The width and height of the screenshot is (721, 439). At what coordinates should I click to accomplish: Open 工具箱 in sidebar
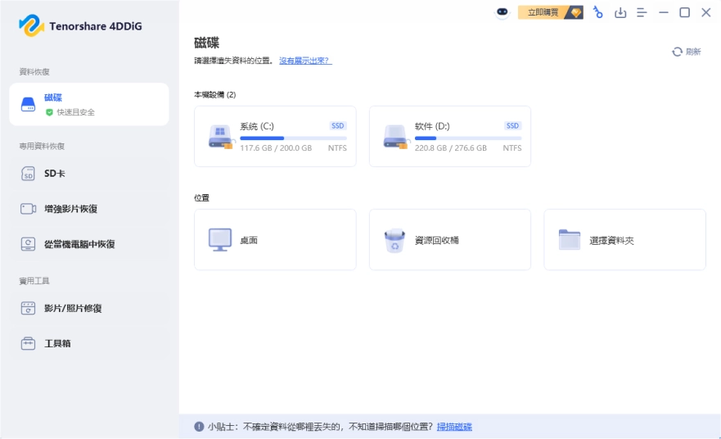click(89, 343)
